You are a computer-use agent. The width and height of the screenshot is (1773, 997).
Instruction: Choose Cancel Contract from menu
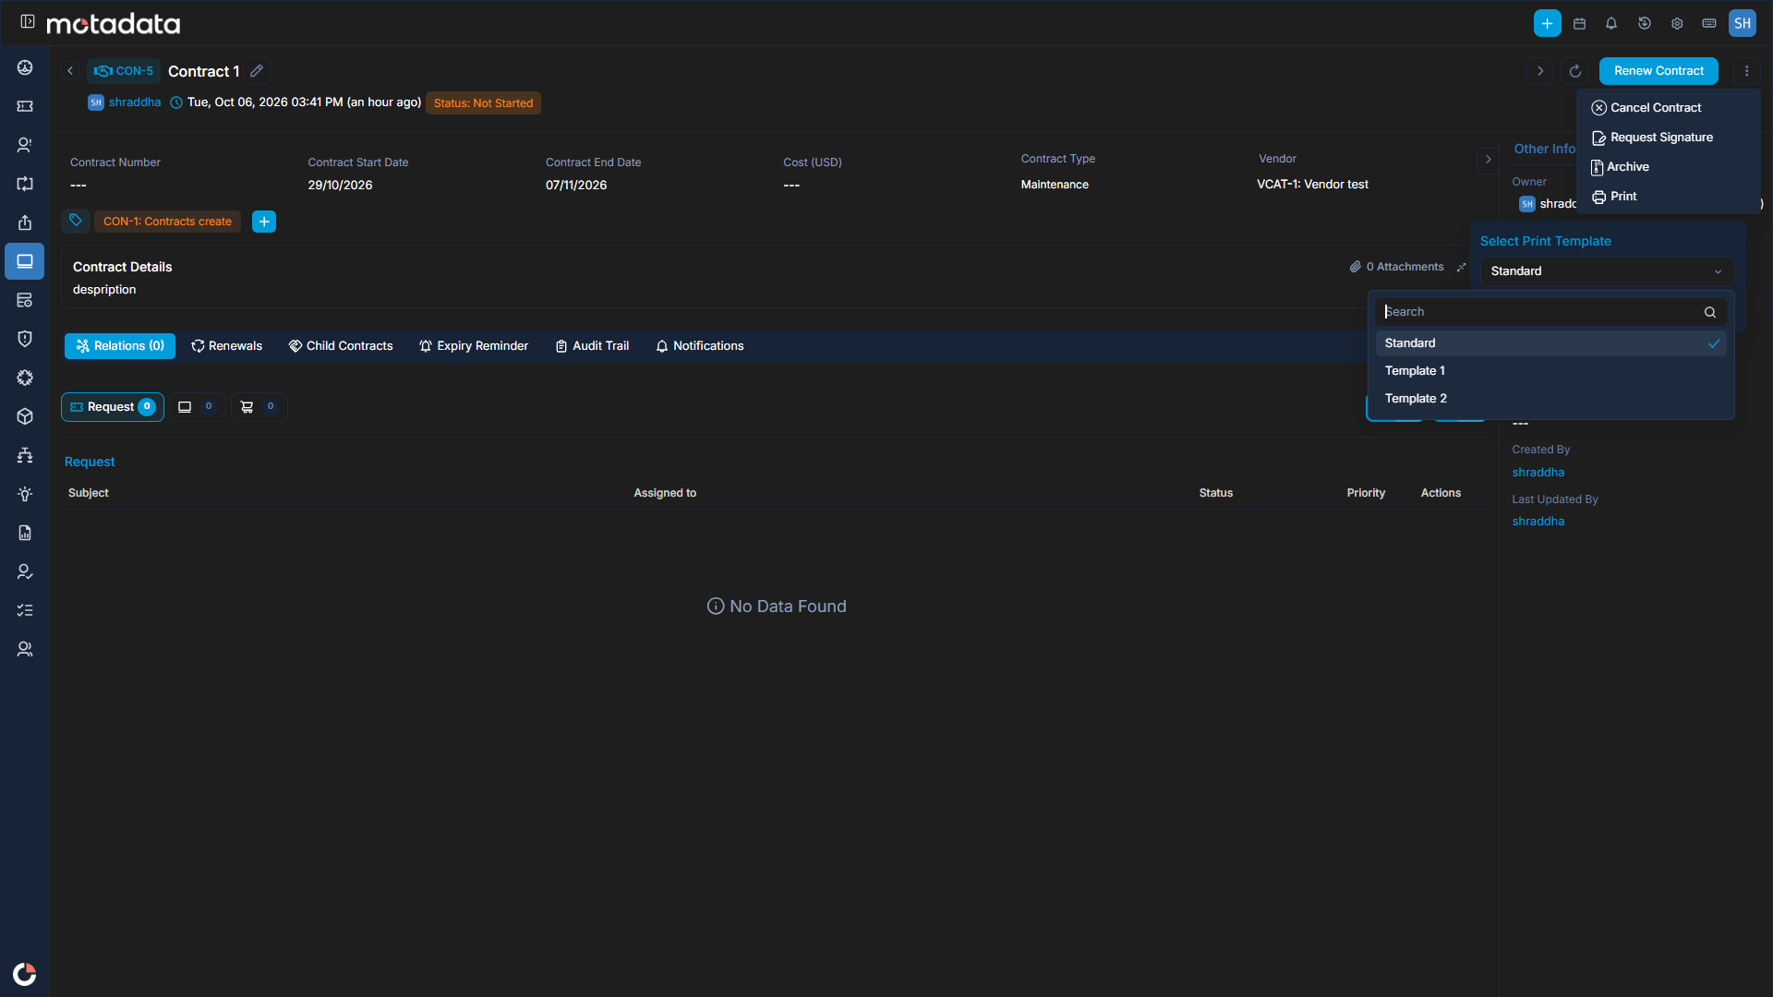coord(1646,108)
